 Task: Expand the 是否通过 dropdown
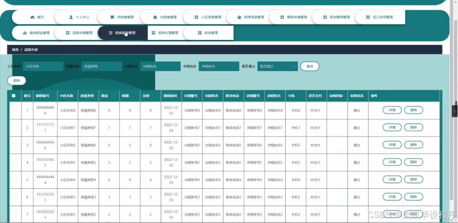tap(277, 66)
